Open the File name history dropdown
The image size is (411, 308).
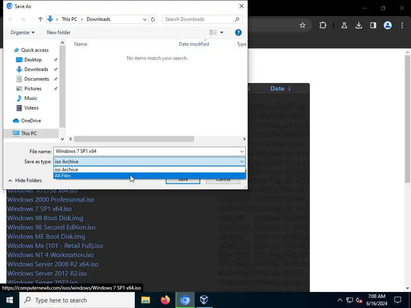point(242,151)
